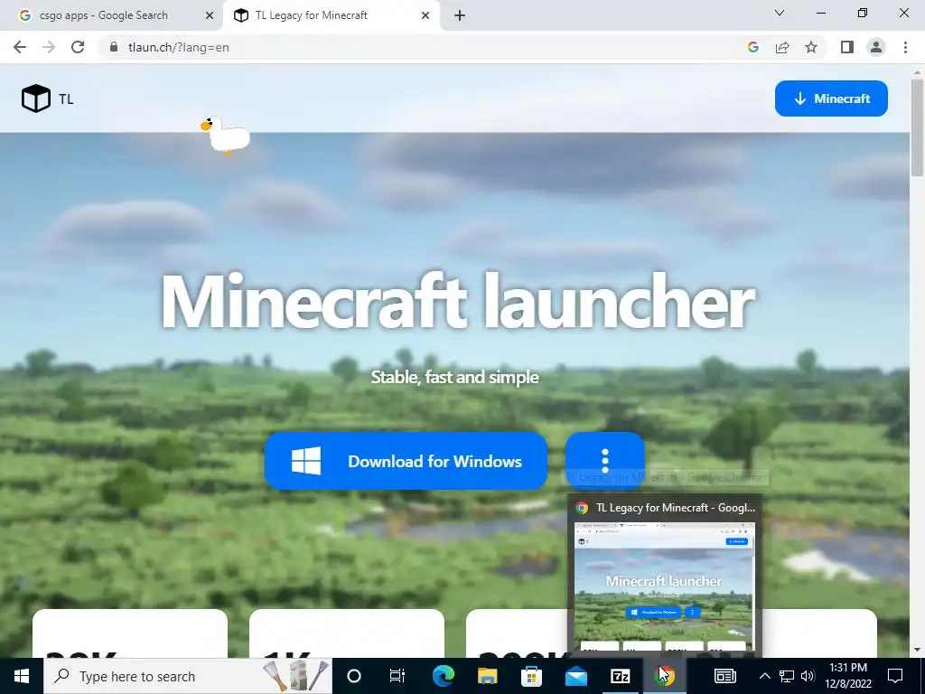Click Download for Windows button
This screenshot has height=694, width=925.
point(406,461)
